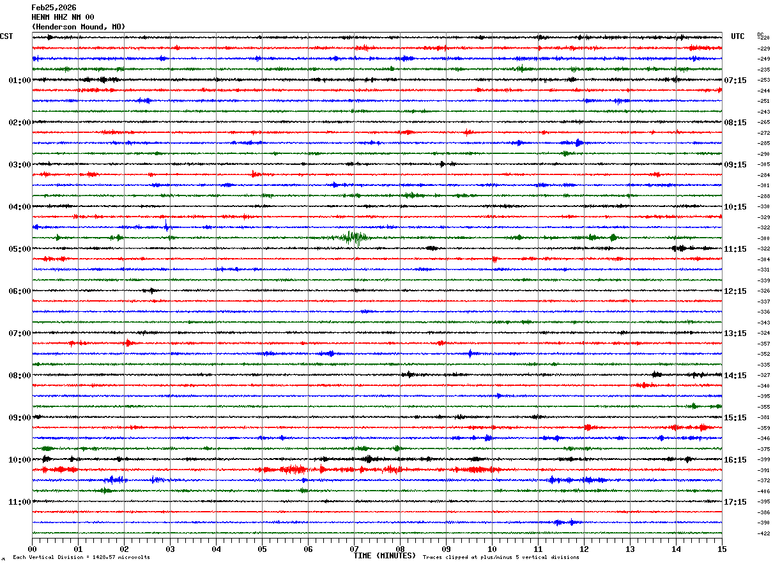This screenshot has width=773, height=566.
Task: Click the DC offset value -399
Action: tap(763, 460)
